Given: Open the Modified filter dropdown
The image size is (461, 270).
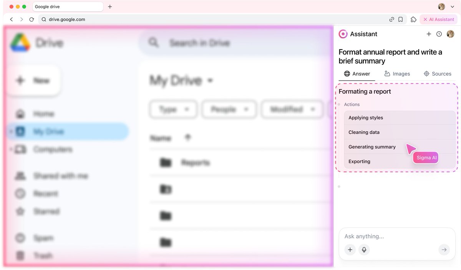Looking at the screenshot, I should [292, 110].
